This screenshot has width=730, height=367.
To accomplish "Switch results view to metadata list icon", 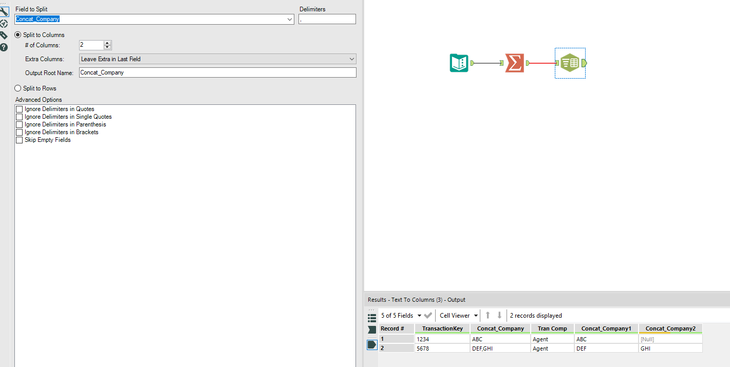I will 372,317.
